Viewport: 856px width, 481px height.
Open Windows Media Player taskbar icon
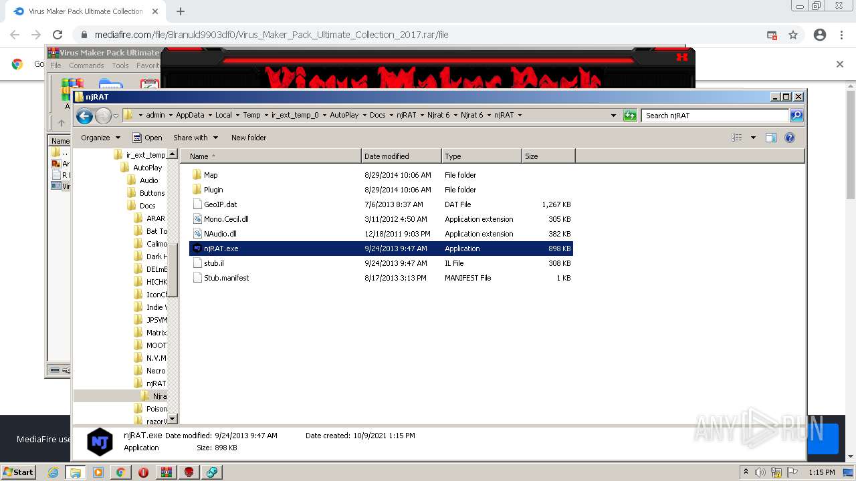click(98, 472)
